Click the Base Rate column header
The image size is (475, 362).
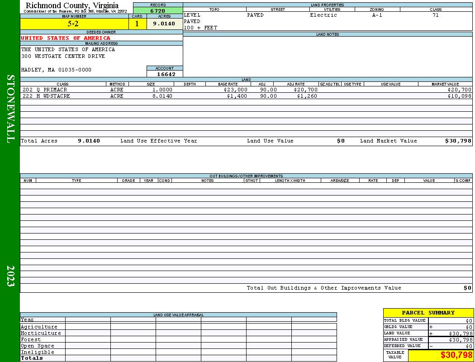228,84
